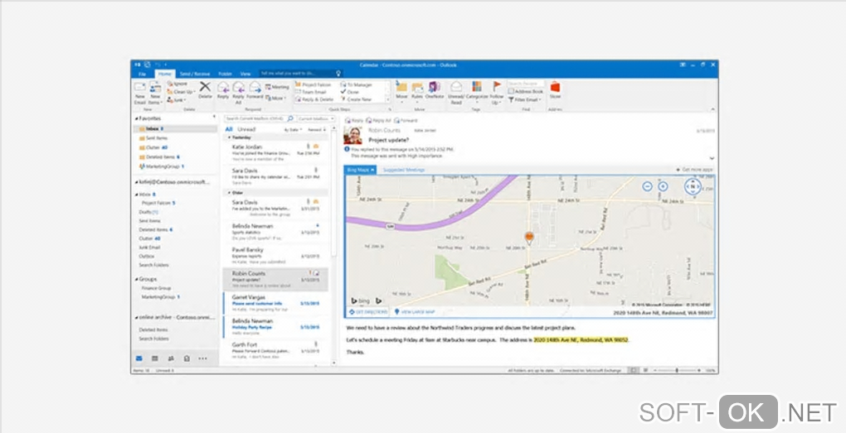Open the Clean Up dropdown
The width and height of the screenshot is (846, 433).
[180, 92]
